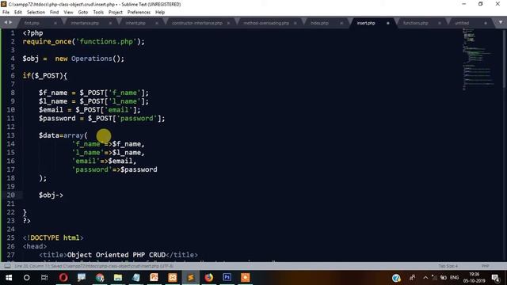Click the unsaved dot on insert.php tab
This screenshot has height=285, width=507.
pyautogui.click(x=388, y=23)
